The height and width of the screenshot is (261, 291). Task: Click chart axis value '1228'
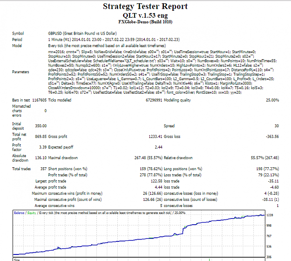tap(270, 215)
